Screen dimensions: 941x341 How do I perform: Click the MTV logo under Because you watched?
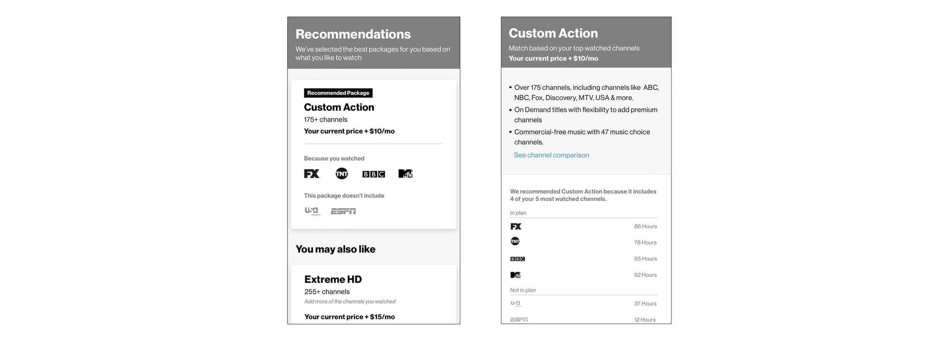[405, 174]
